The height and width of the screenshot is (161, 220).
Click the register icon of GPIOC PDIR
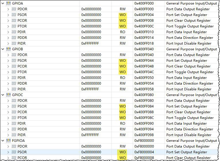(14, 124)
